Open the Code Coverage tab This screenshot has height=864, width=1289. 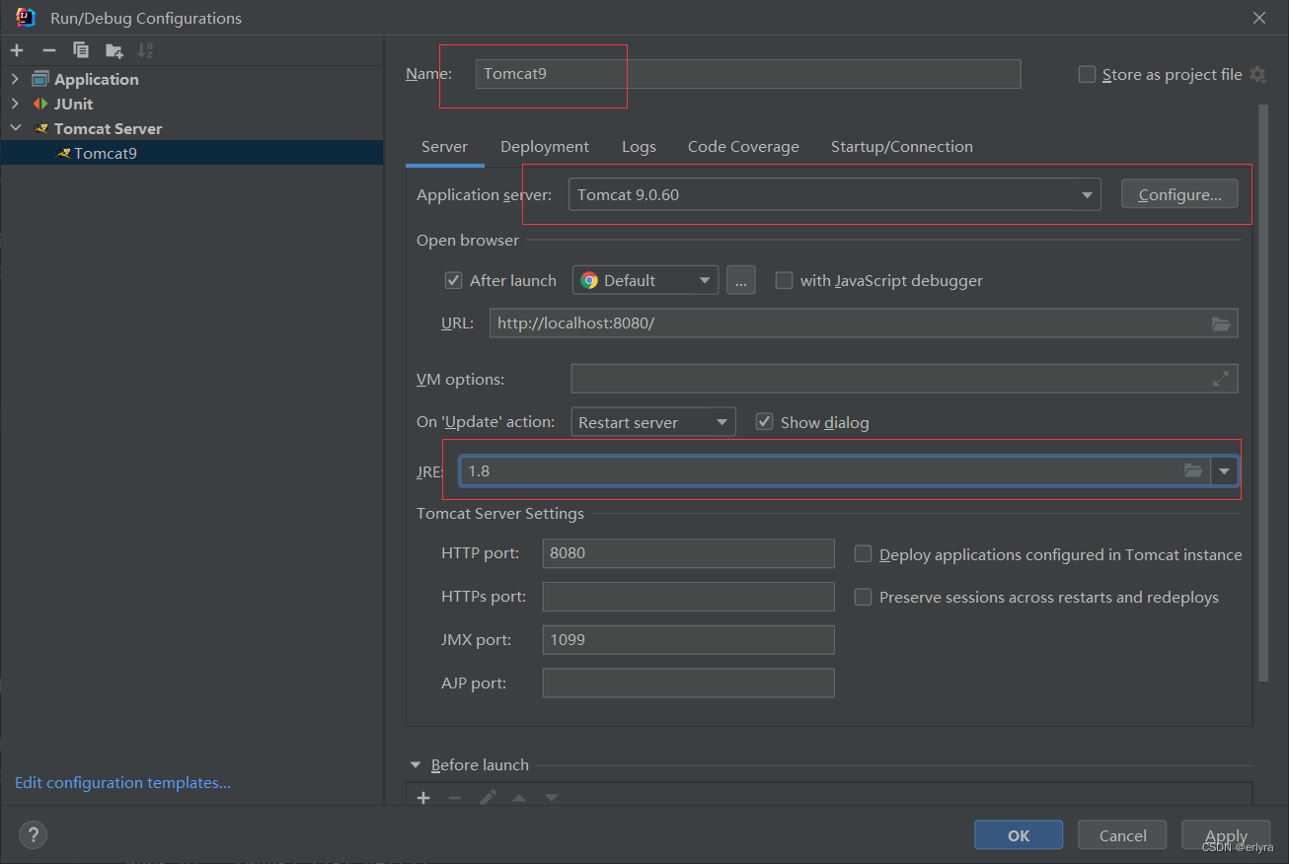click(743, 146)
